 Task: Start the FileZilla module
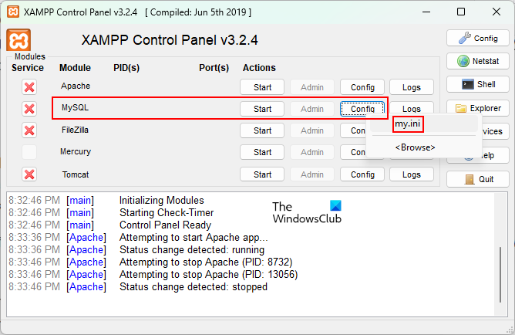(x=262, y=130)
